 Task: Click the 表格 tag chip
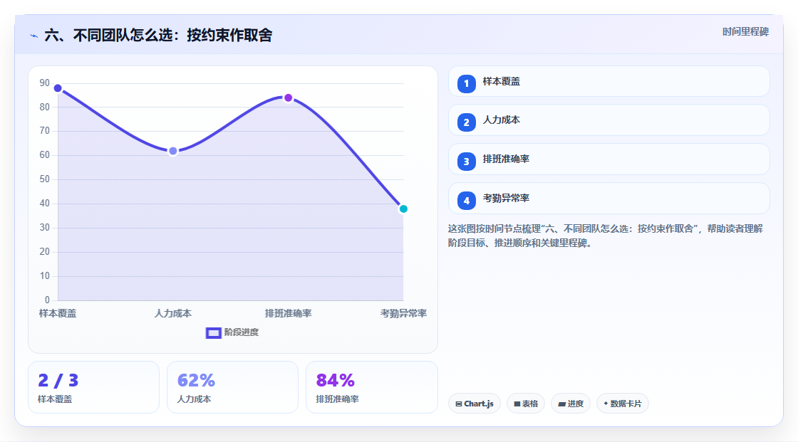coord(526,404)
